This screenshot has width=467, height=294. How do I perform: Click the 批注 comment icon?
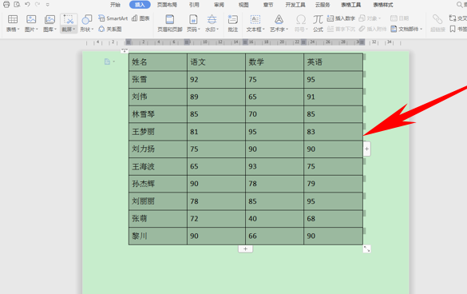pyautogui.click(x=232, y=19)
